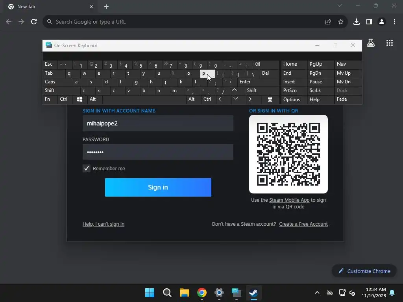Click Mv Up key on On-Screen Keyboard
Viewport: 403px width, 302px height.
pyautogui.click(x=348, y=73)
